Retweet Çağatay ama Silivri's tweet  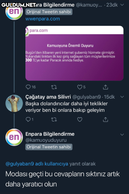tap(54, 120)
